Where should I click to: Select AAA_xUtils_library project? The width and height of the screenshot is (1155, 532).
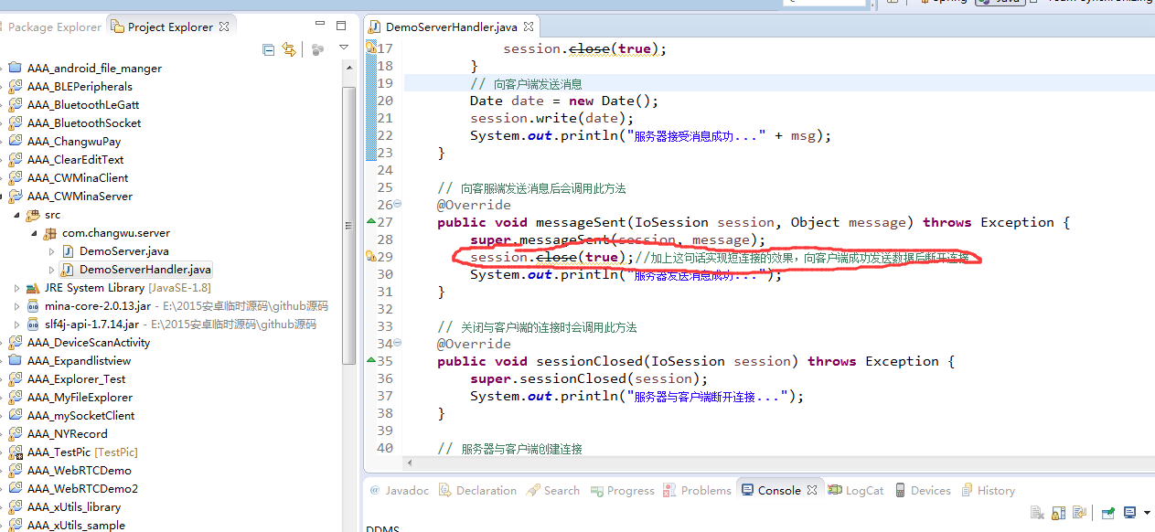coord(74,506)
